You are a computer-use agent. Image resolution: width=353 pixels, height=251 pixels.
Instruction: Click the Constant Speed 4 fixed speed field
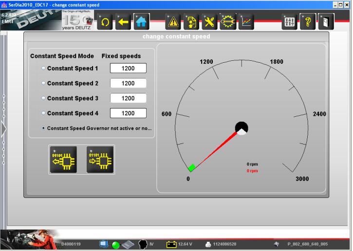point(128,113)
